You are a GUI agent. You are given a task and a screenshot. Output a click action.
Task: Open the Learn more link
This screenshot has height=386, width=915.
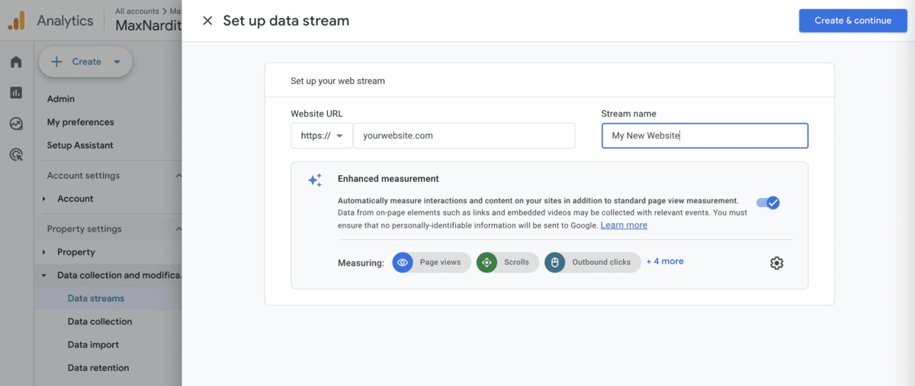pyautogui.click(x=624, y=225)
